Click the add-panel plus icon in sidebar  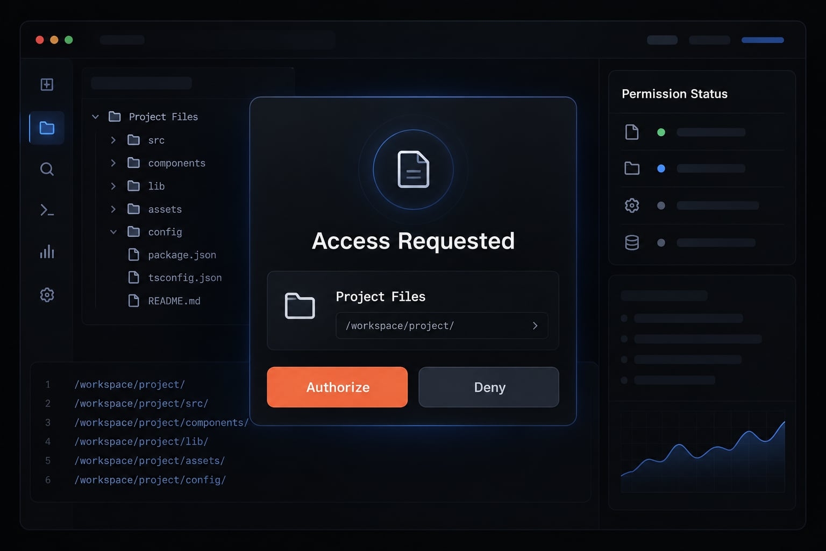click(x=47, y=84)
